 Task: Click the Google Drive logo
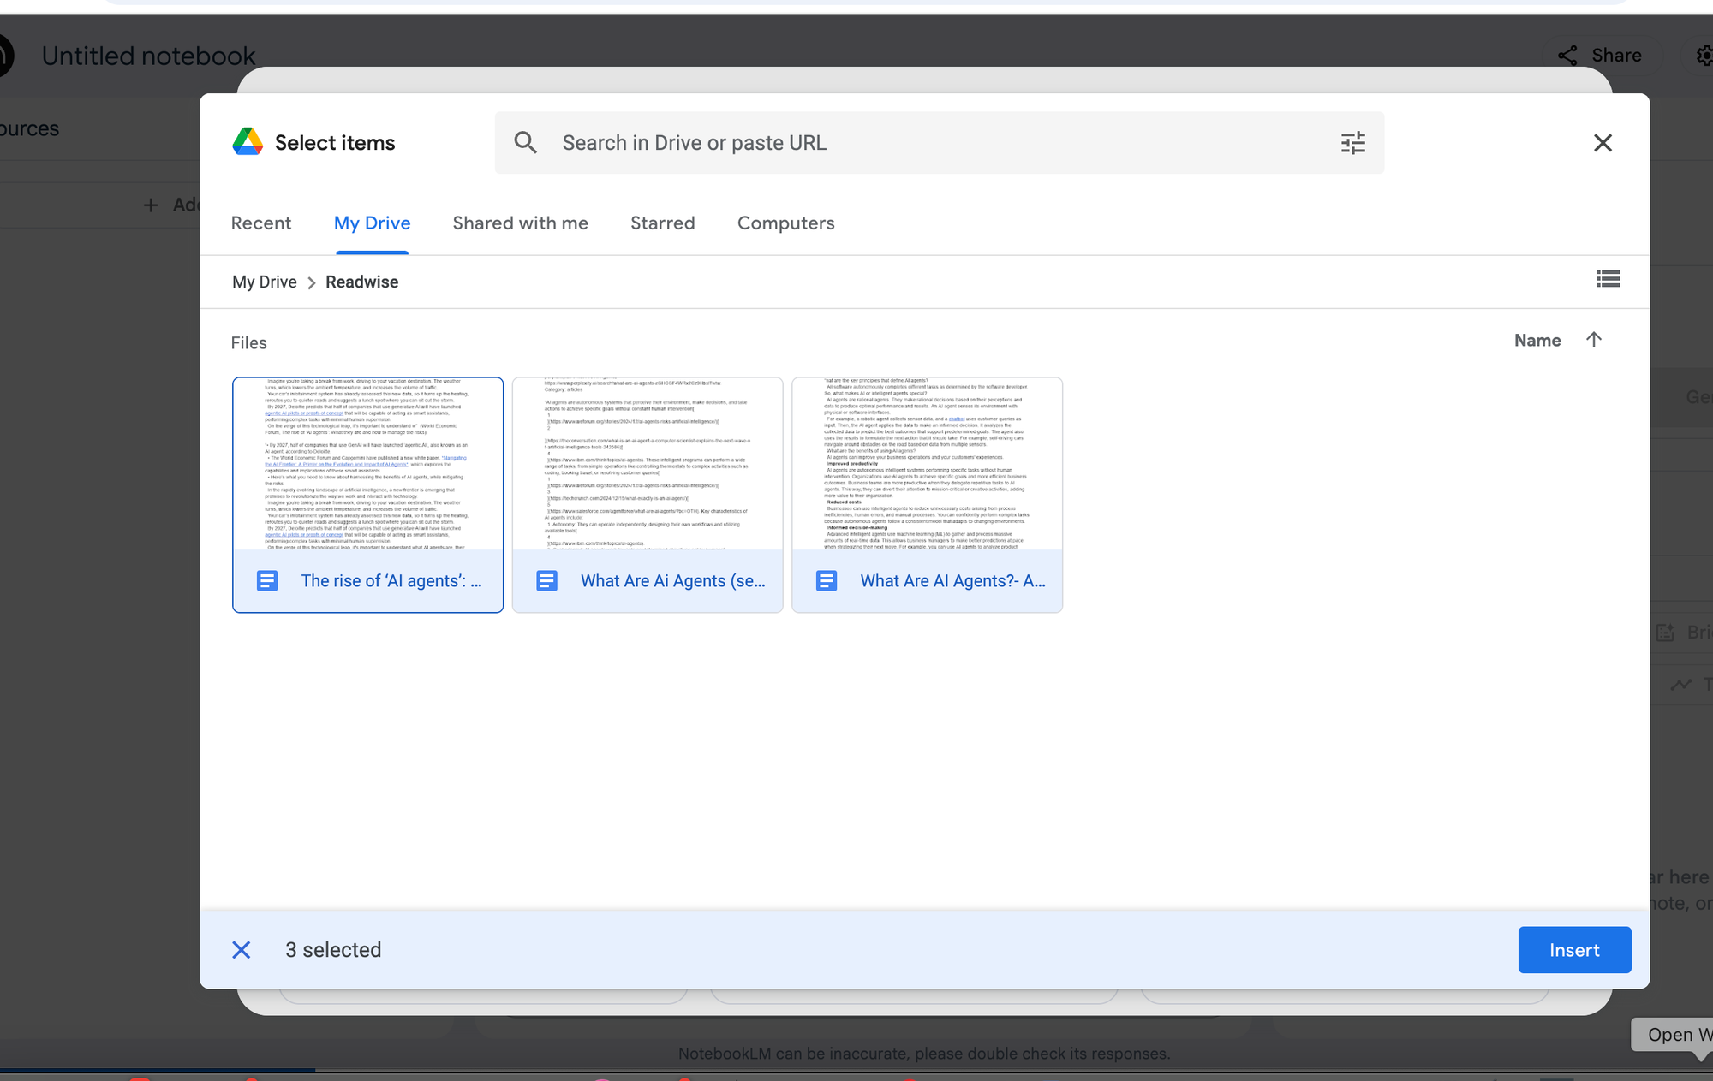[x=248, y=142]
